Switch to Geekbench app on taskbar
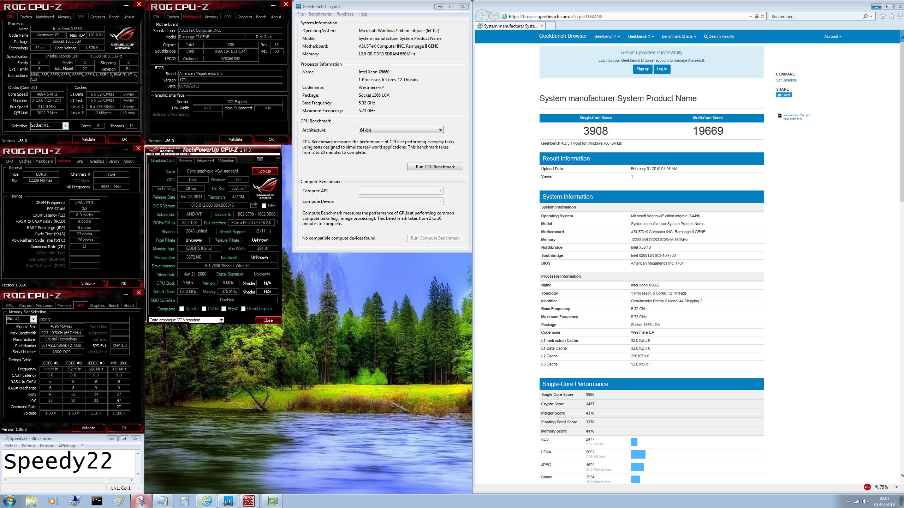Image resolution: width=904 pixels, height=508 pixels. pyautogui.click(x=228, y=501)
